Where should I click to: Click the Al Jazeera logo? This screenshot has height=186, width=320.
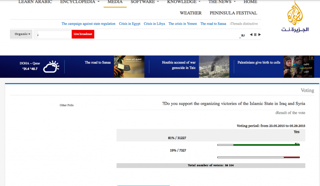pos(295,16)
